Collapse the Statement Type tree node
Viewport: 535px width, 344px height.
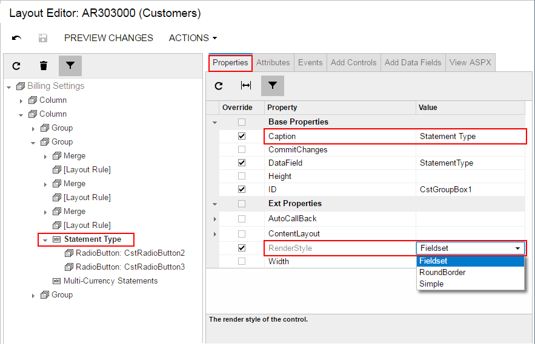[45, 239]
